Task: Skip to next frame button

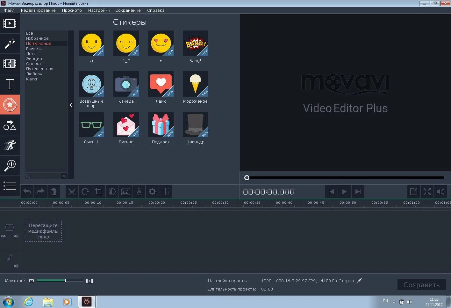Action: coord(358,192)
